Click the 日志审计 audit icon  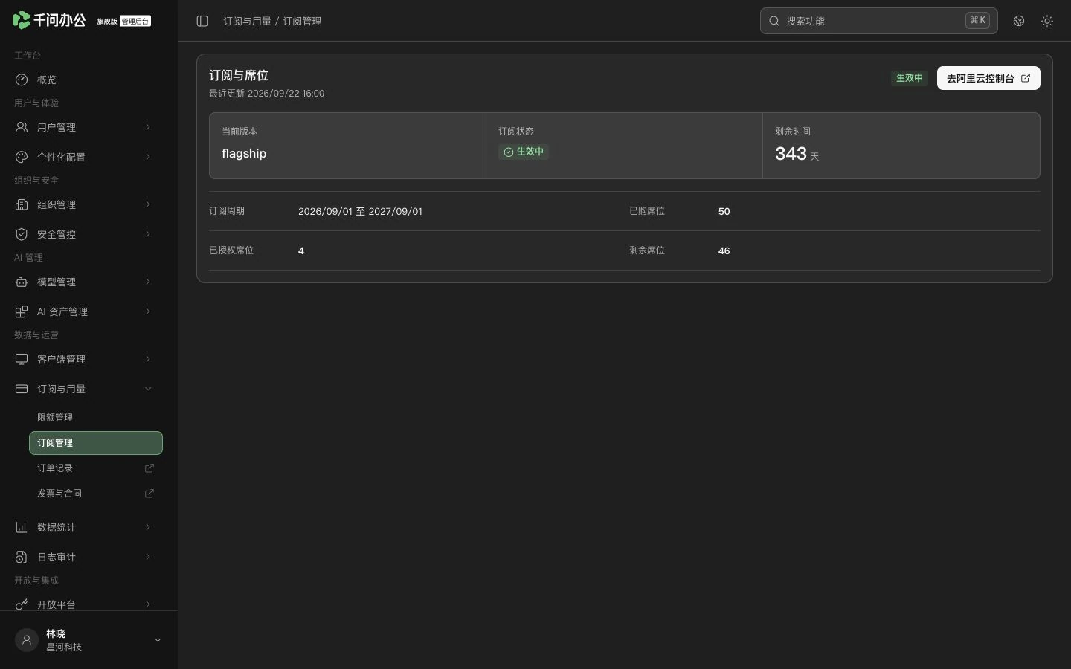[x=22, y=557]
